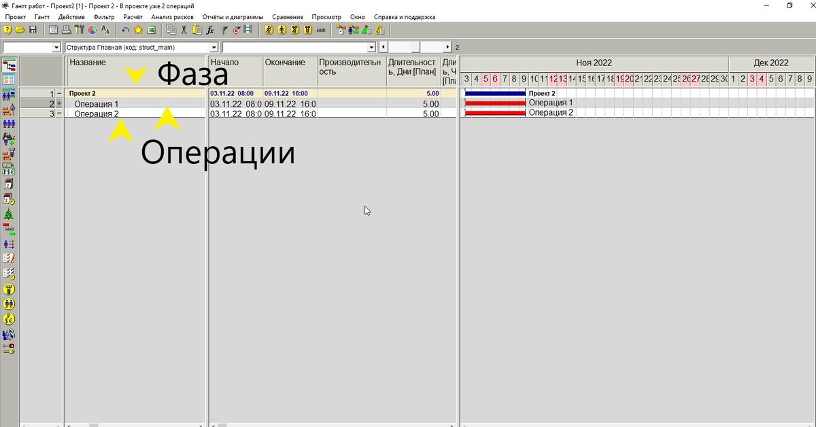Export the table to Excel
Viewport: 816px width, 427px height.
point(151,30)
